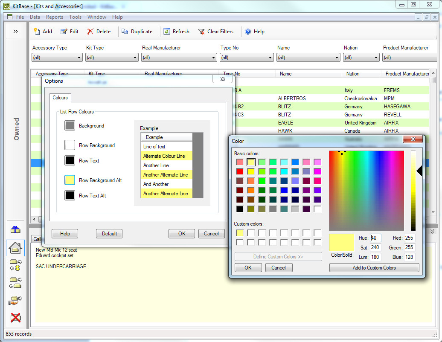Expand the sidebar with the double chevron
Screen dimensions: 442x342
click(x=15, y=31)
